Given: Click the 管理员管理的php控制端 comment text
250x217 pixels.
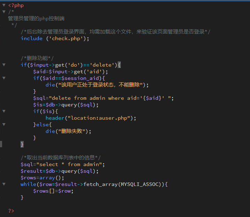Looking at the screenshot, I should (x=36, y=18).
